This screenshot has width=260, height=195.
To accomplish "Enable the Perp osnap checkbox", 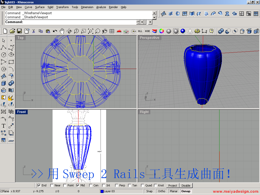I will 117,185.
